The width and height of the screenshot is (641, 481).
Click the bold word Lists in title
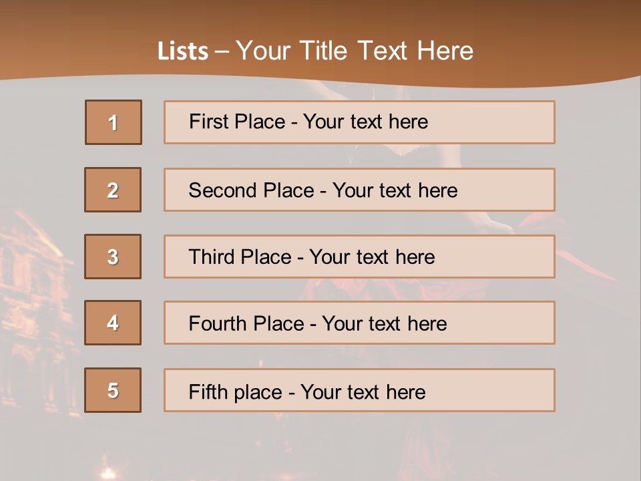(183, 51)
